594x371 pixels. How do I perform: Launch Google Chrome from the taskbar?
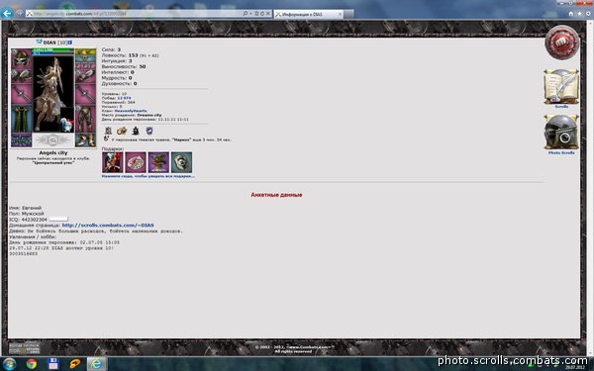(32, 364)
